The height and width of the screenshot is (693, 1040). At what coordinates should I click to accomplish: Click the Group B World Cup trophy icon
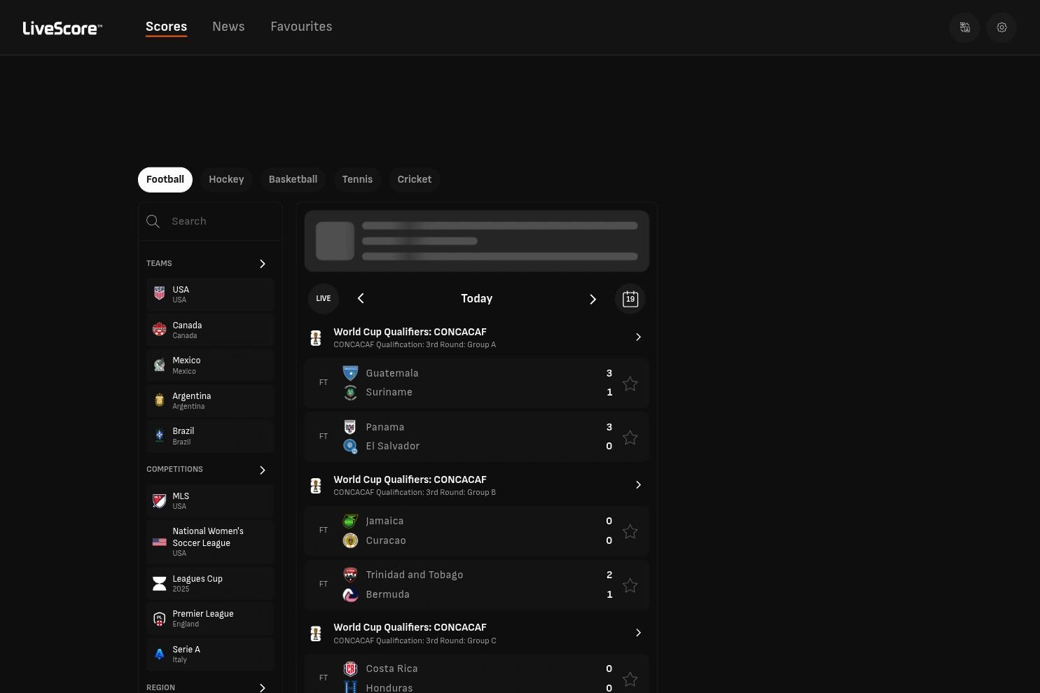(x=316, y=486)
